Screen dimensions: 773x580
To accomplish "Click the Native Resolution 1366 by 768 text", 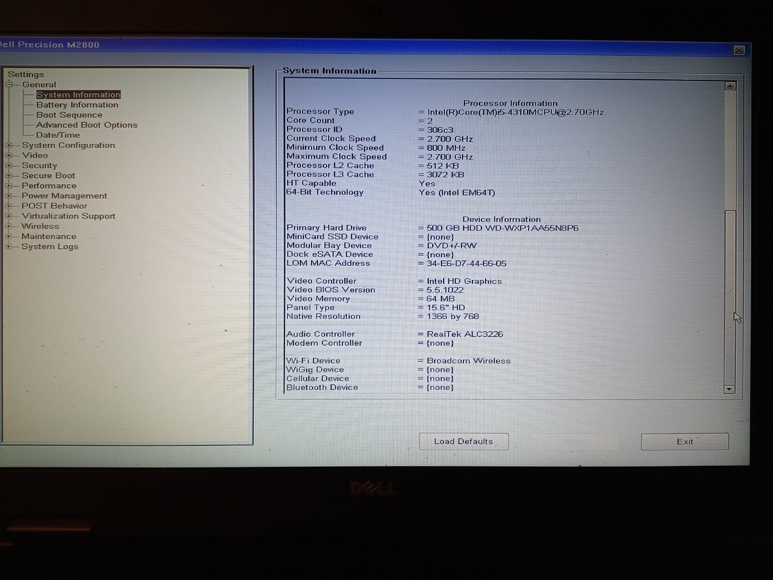I will pos(453,317).
